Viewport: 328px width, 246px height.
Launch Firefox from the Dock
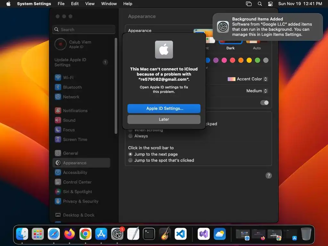point(70,234)
